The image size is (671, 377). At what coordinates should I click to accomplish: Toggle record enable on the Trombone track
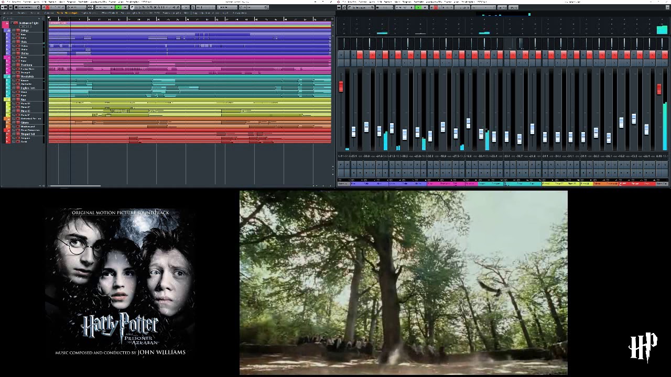pyautogui.click(x=18, y=65)
